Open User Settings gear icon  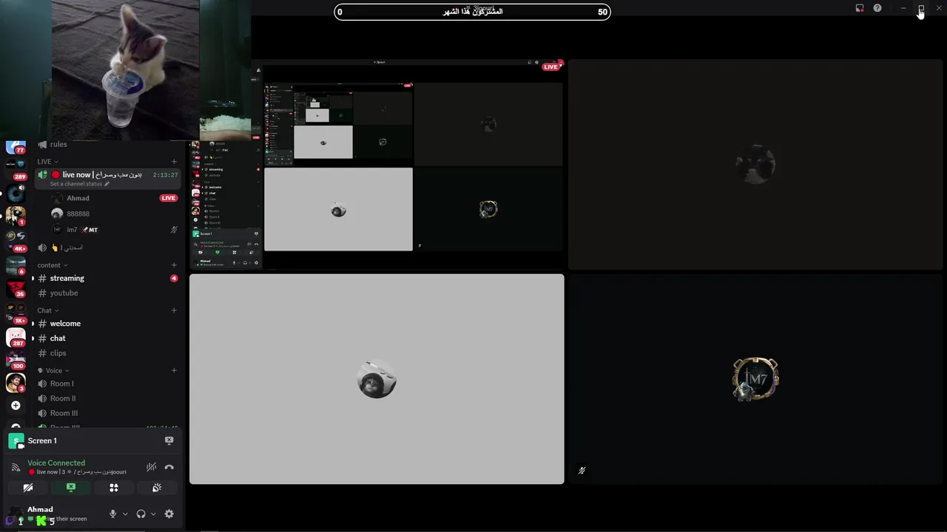[169, 514]
